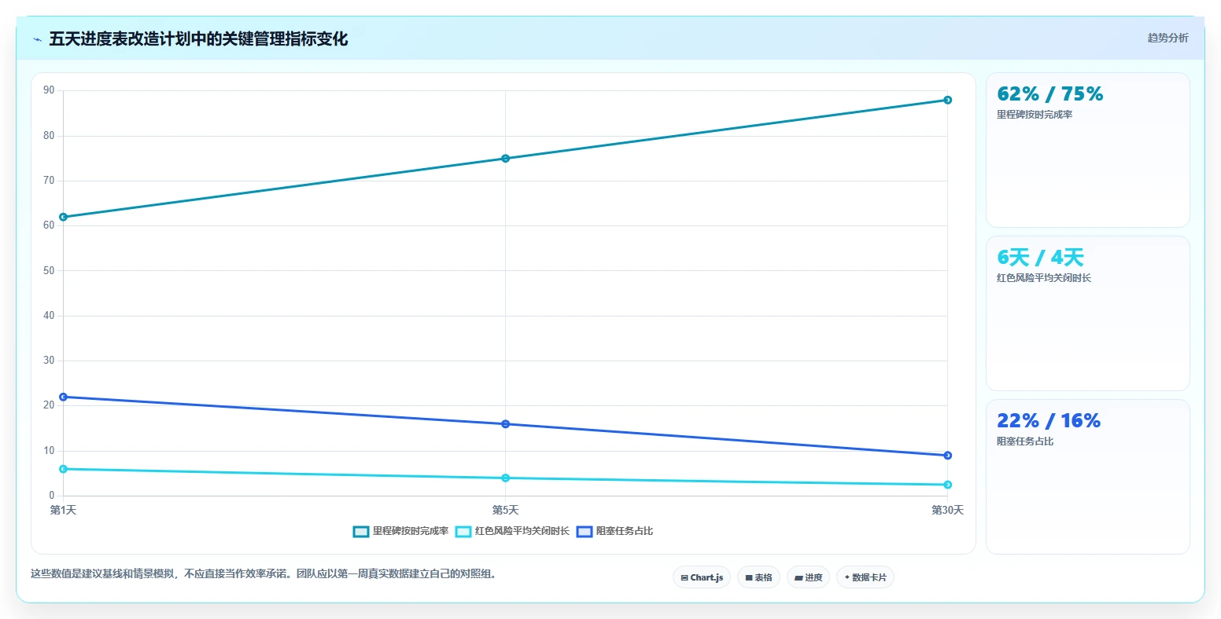This screenshot has width=1221, height=619.
Task: Select the 表格 tag
Action: (759, 577)
